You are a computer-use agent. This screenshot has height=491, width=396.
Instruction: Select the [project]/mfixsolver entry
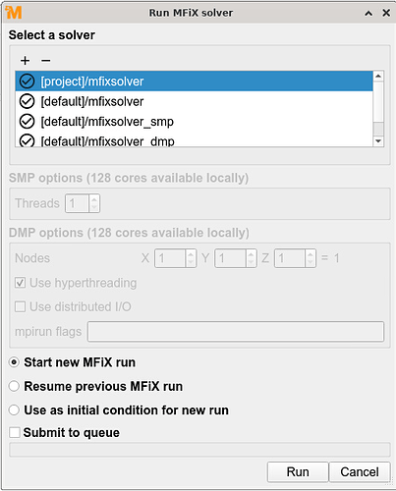pyautogui.click(x=194, y=82)
